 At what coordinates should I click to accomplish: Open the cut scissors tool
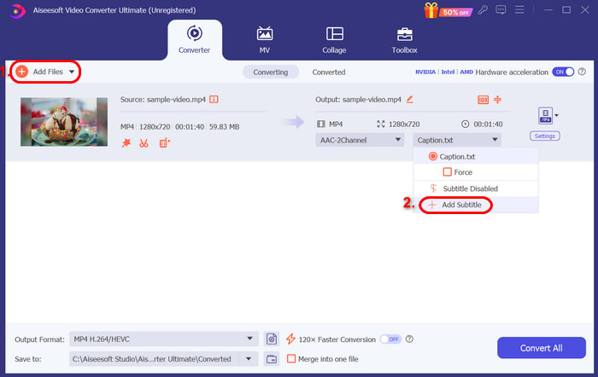[144, 143]
